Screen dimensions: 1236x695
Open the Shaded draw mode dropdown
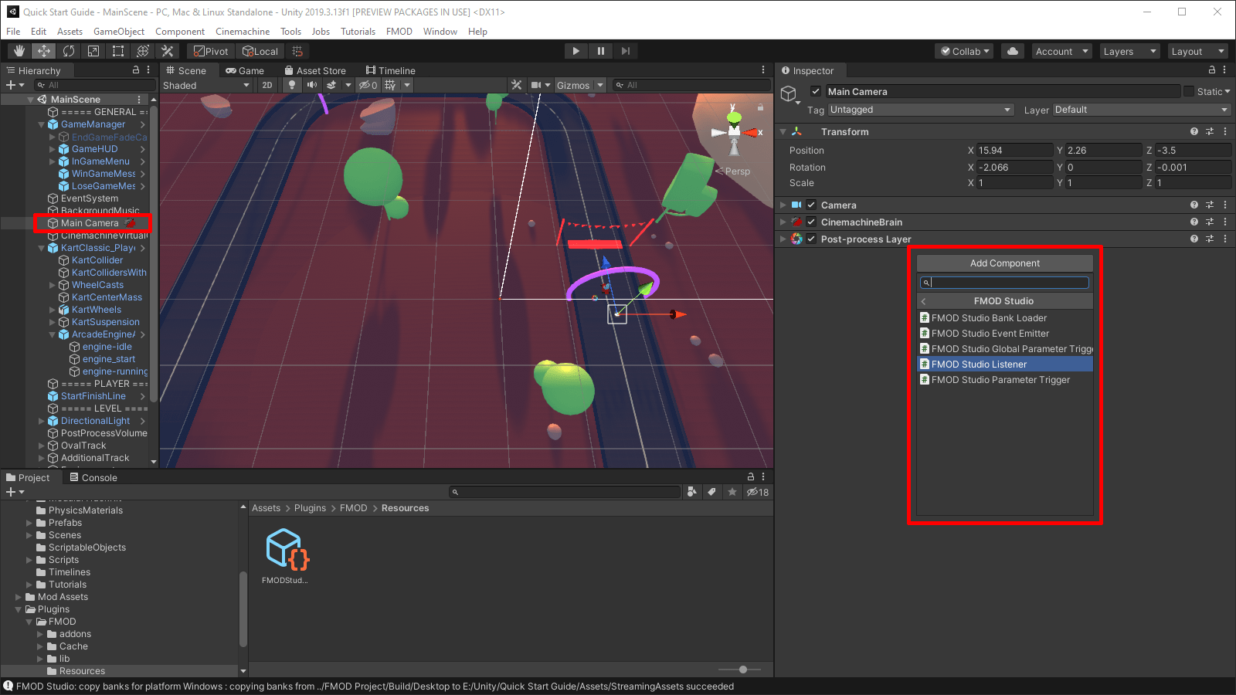pyautogui.click(x=206, y=85)
